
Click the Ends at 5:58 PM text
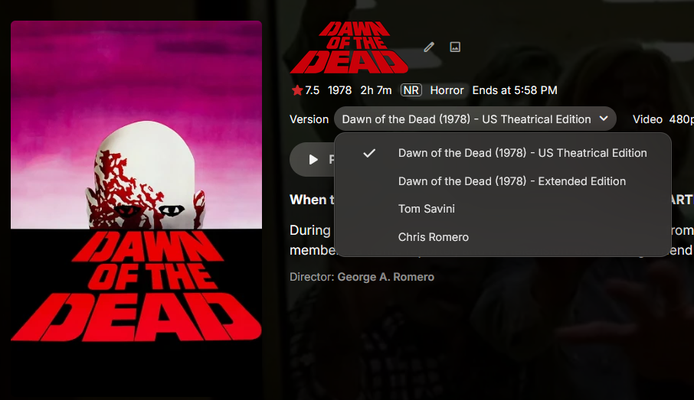pyautogui.click(x=515, y=90)
